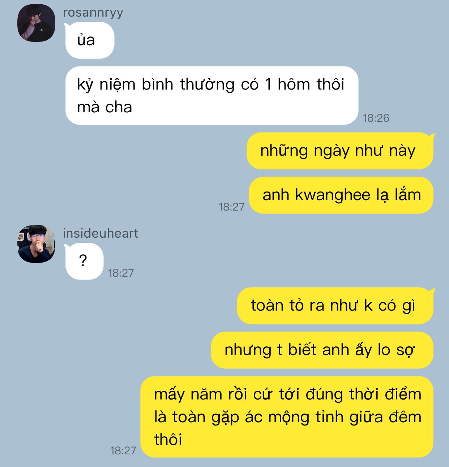Tap the words "mà cha" in the white bubble
The height and width of the screenshot is (467, 449).
pos(104,107)
